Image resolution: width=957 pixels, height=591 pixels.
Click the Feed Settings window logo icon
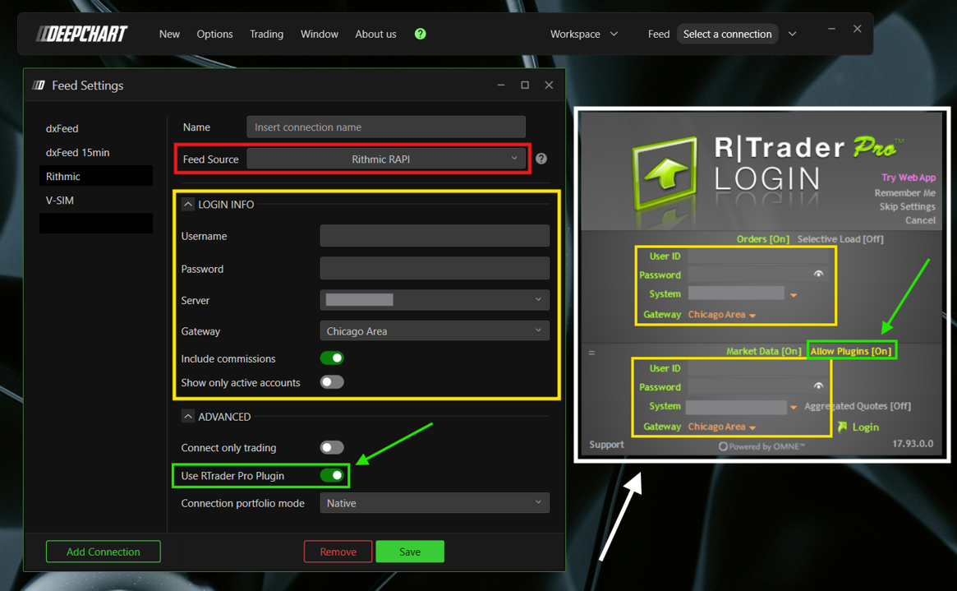(x=39, y=85)
